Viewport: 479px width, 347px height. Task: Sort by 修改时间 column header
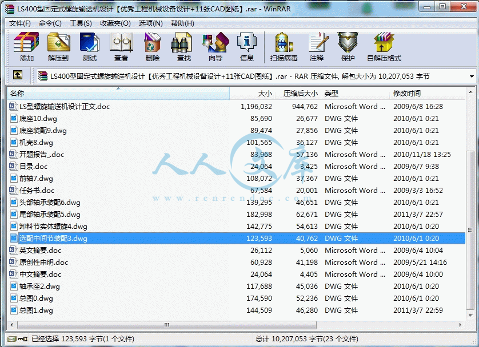tap(427, 93)
